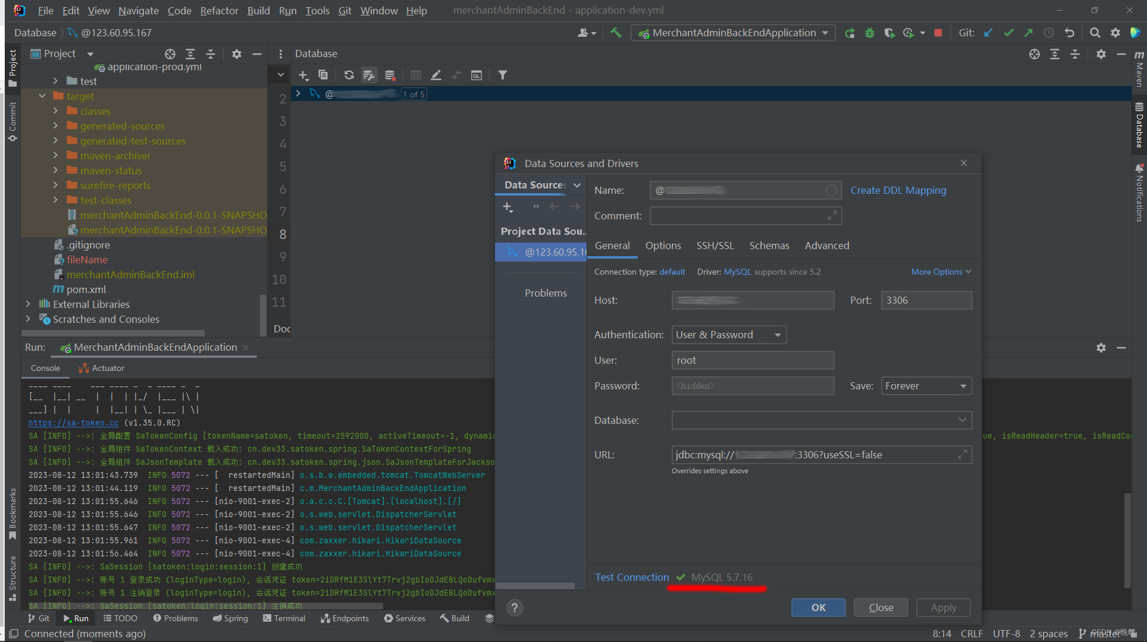The image size is (1147, 642).
Task: Open the Refactor menu
Action: point(219,11)
